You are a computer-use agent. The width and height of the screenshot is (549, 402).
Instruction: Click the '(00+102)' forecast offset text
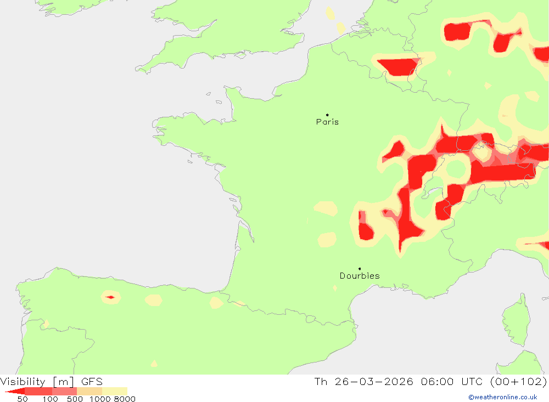(519, 381)
